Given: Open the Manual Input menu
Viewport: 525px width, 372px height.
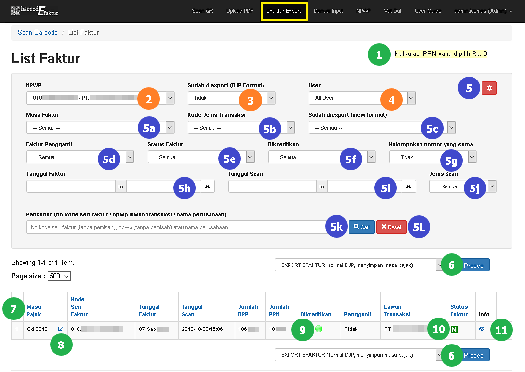Looking at the screenshot, I should 328,11.
